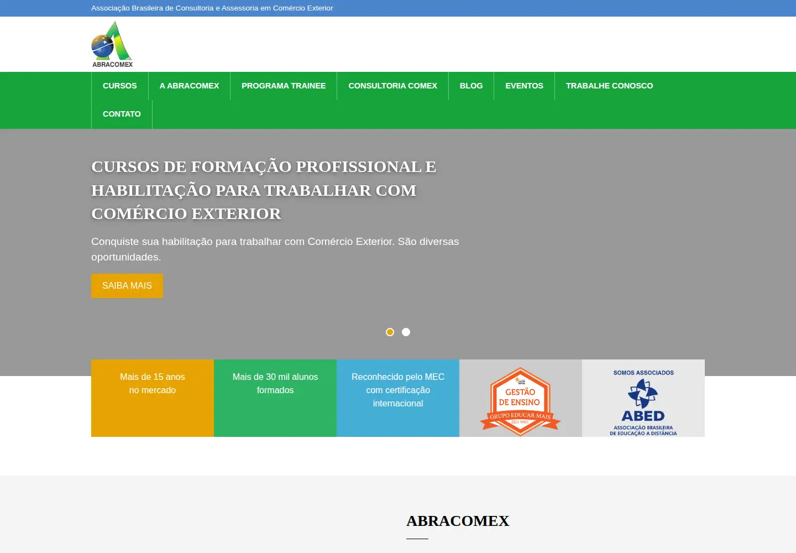Switch to the second carousel slide dot

click(x=406, y=332)
